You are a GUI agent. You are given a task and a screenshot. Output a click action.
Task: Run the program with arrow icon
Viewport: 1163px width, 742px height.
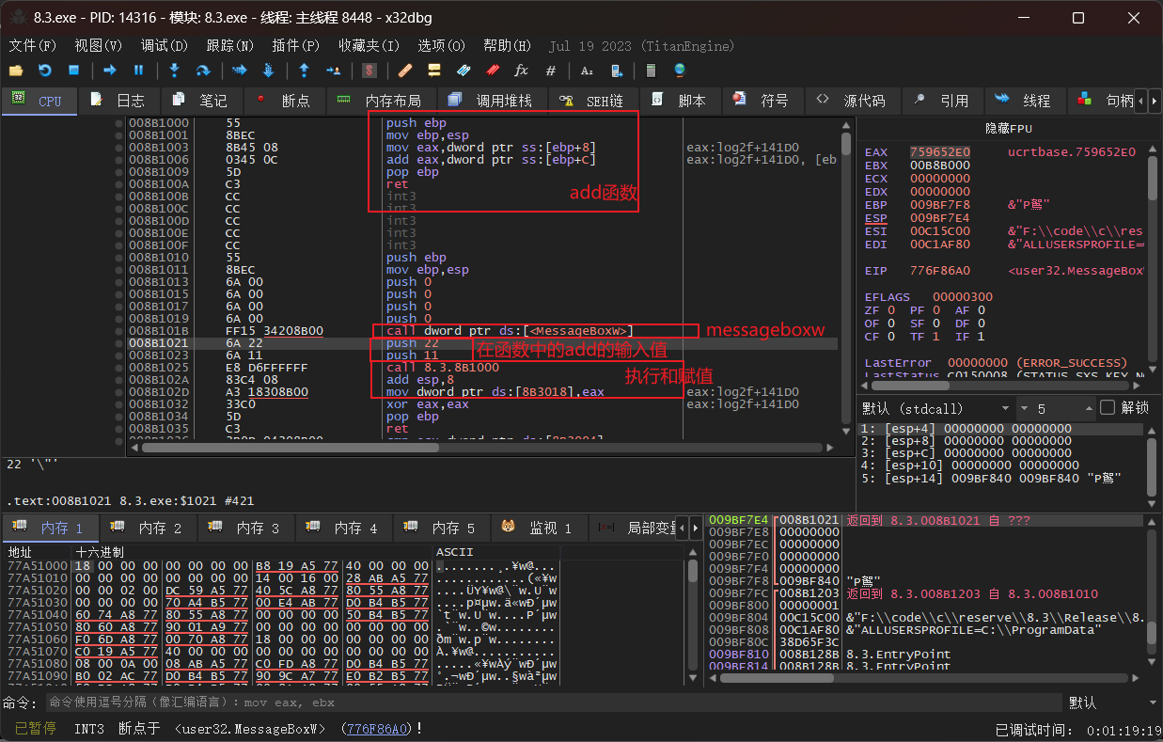pyautogui.click(x=110, y=71)
